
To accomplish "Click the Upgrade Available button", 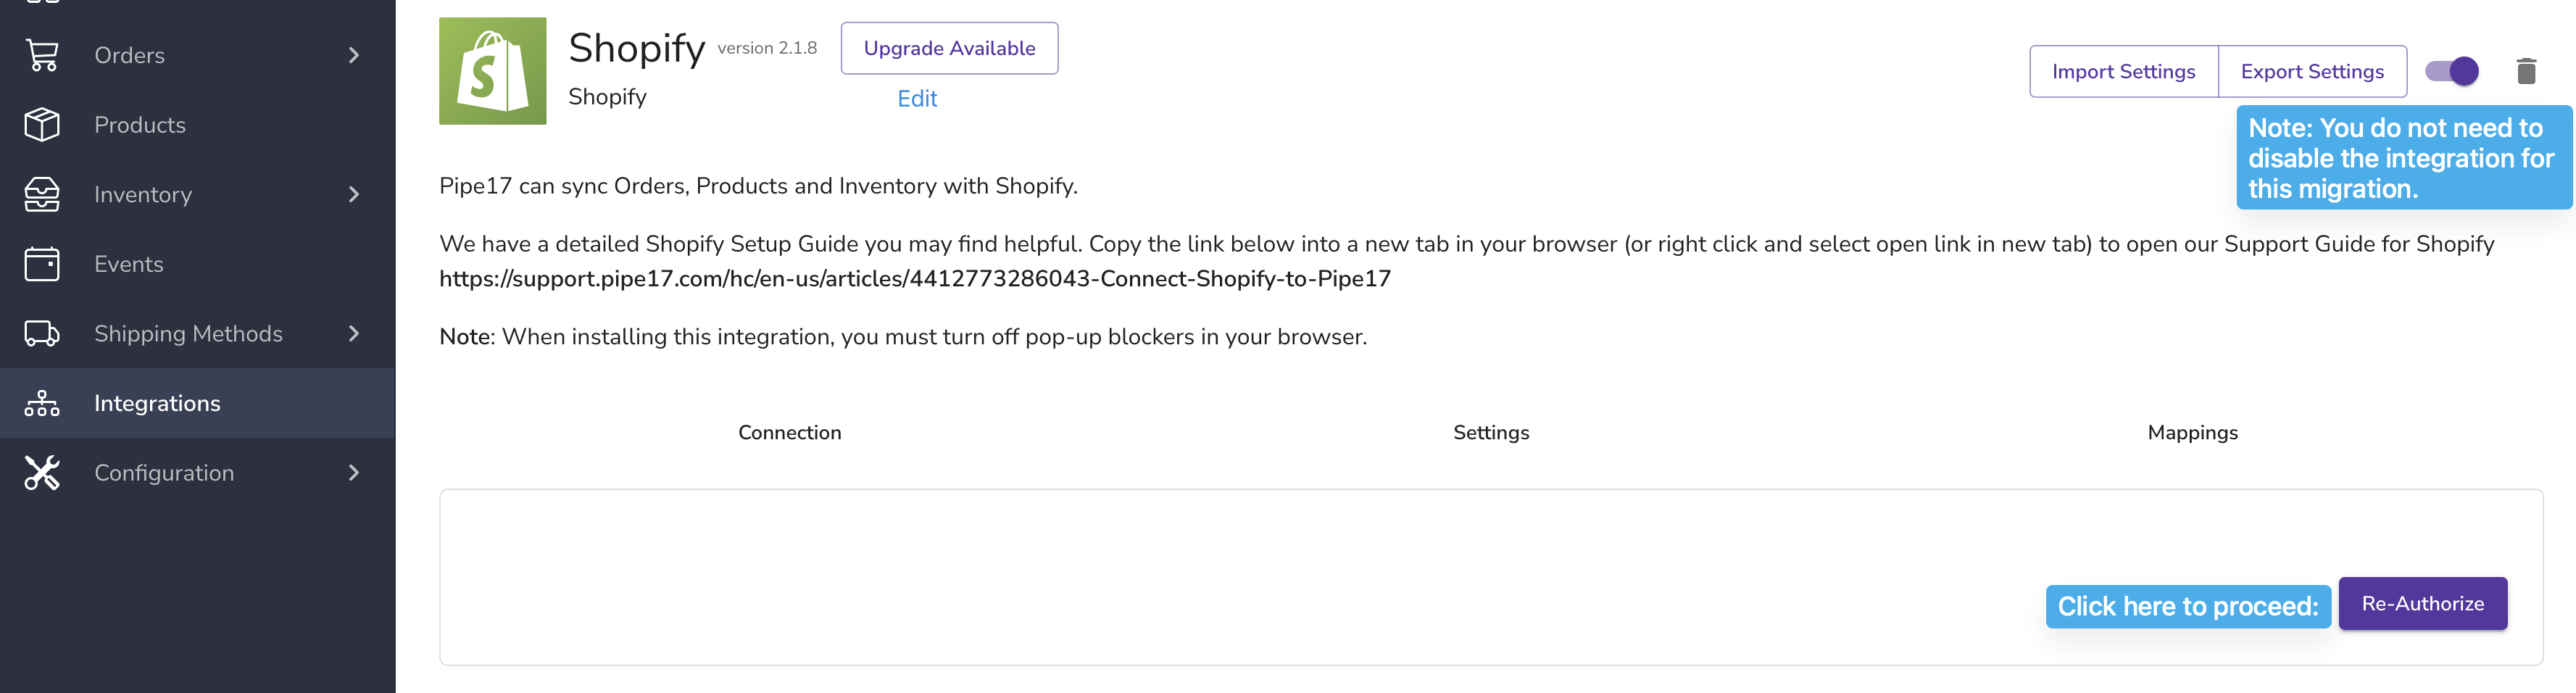I will tap(949, 48).
